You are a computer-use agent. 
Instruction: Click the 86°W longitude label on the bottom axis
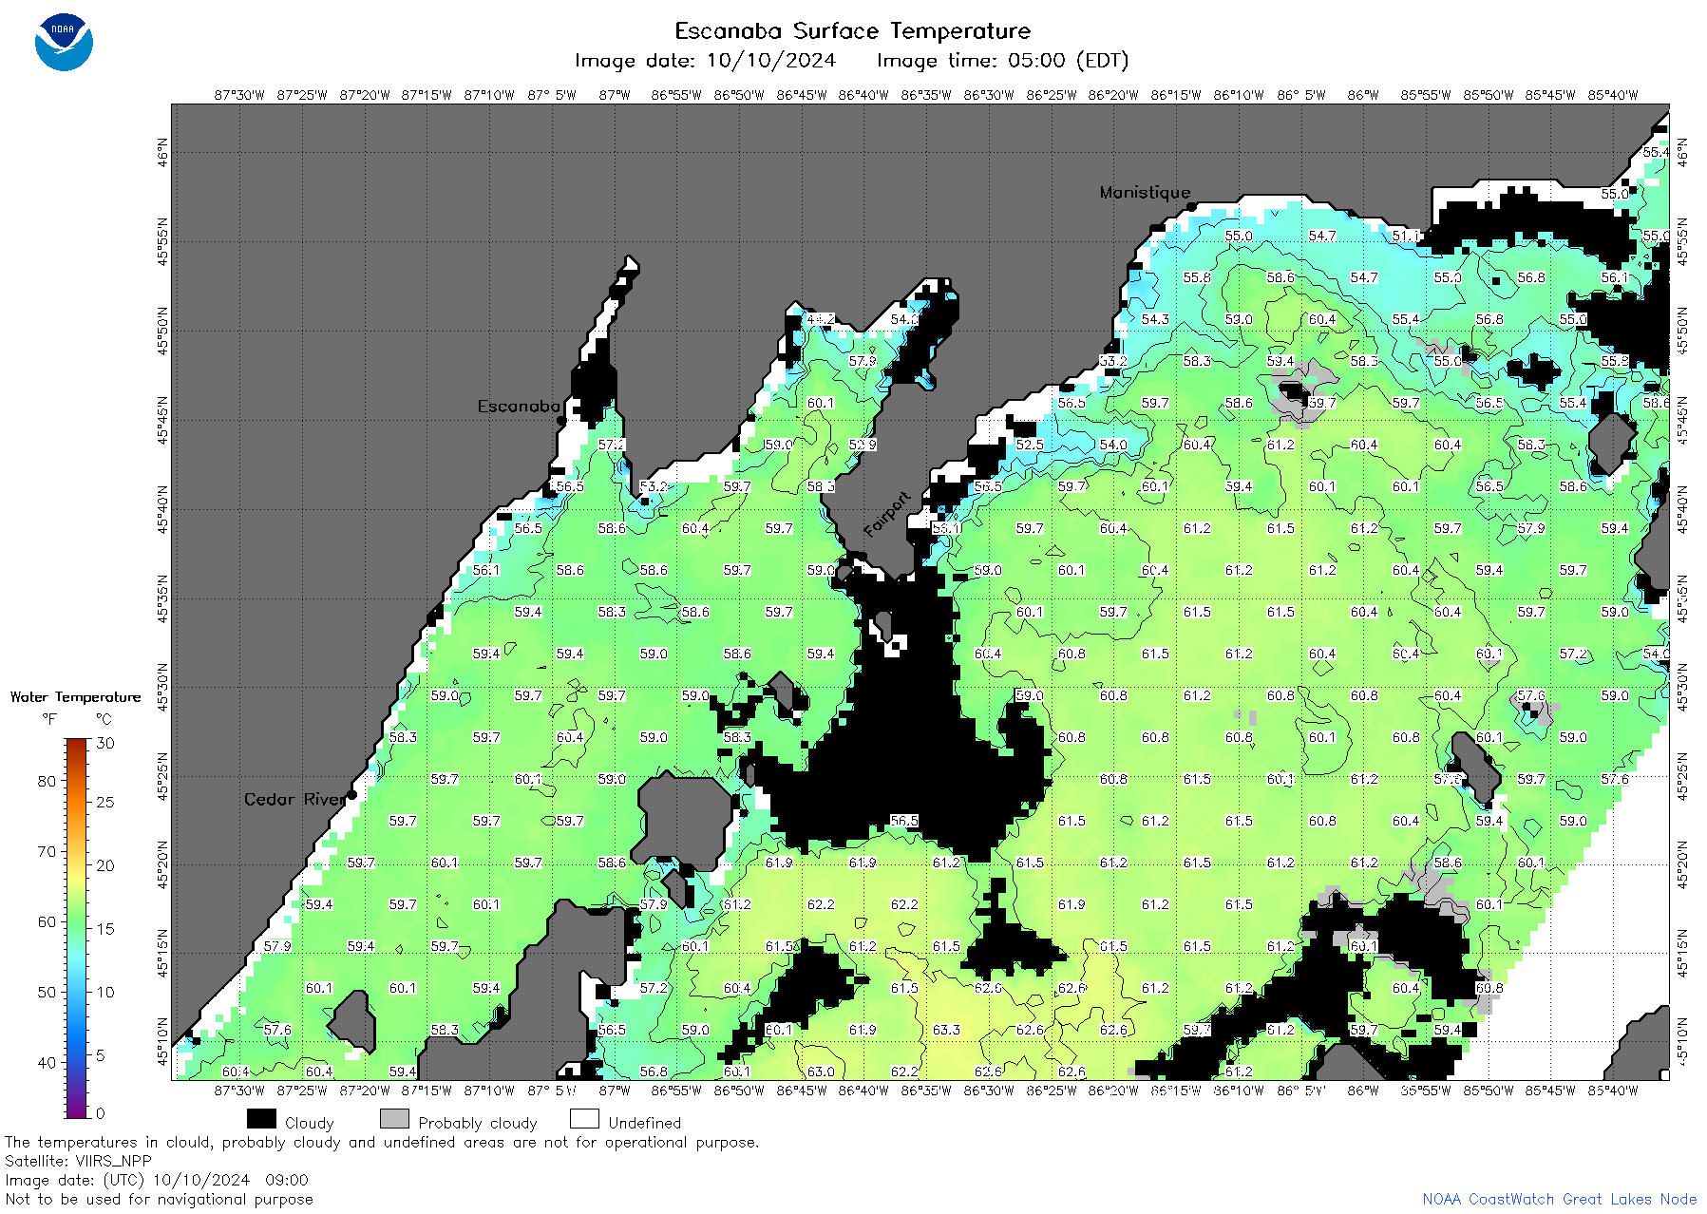click(x=1363, y=1091)
